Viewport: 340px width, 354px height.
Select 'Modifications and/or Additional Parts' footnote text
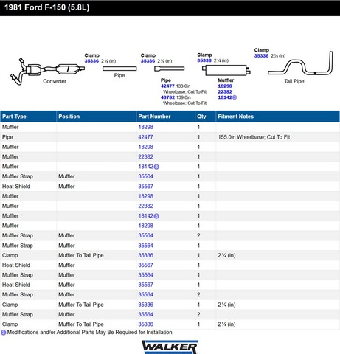coord(89,333)
